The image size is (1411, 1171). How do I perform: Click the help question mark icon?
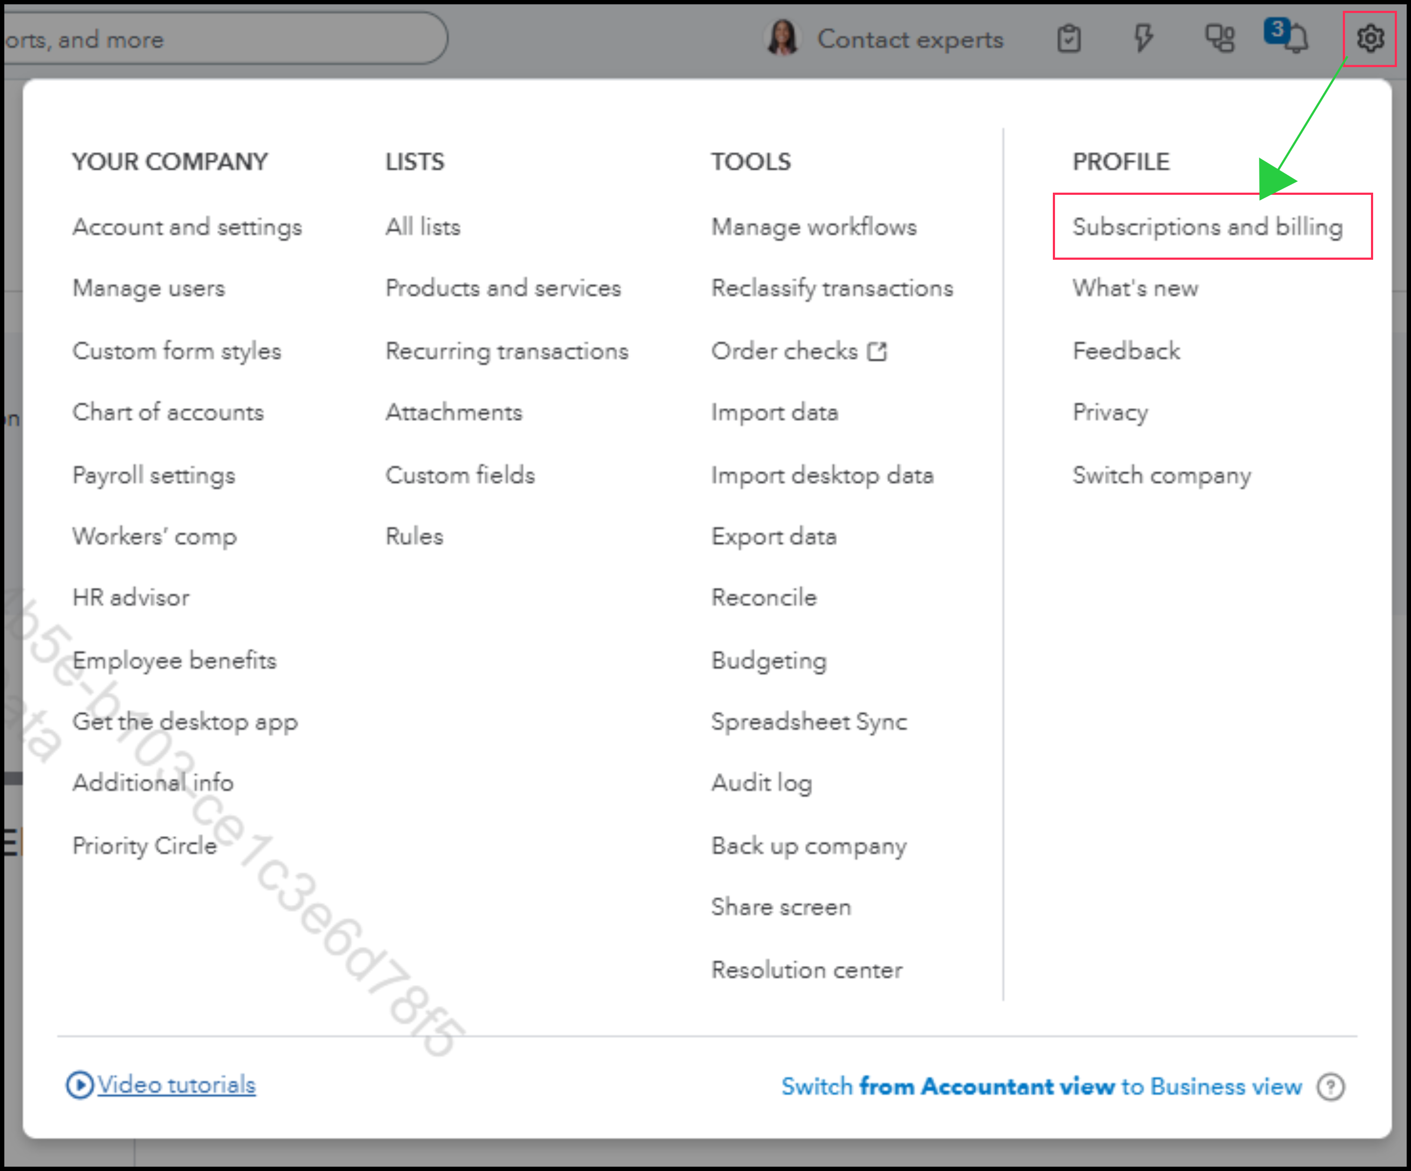tap(1330, 1087)
